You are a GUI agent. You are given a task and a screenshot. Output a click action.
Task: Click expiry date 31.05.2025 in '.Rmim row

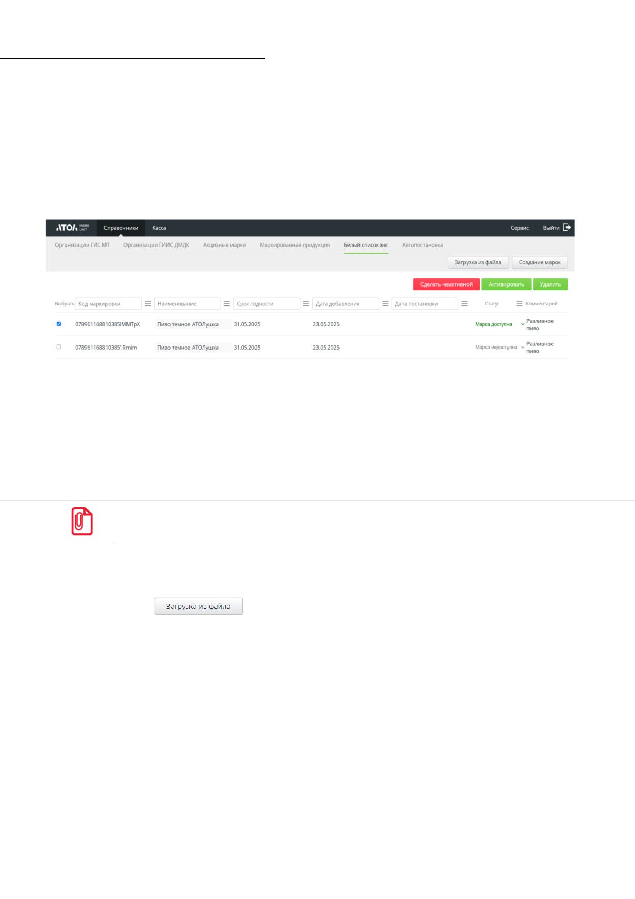(247, 348)
